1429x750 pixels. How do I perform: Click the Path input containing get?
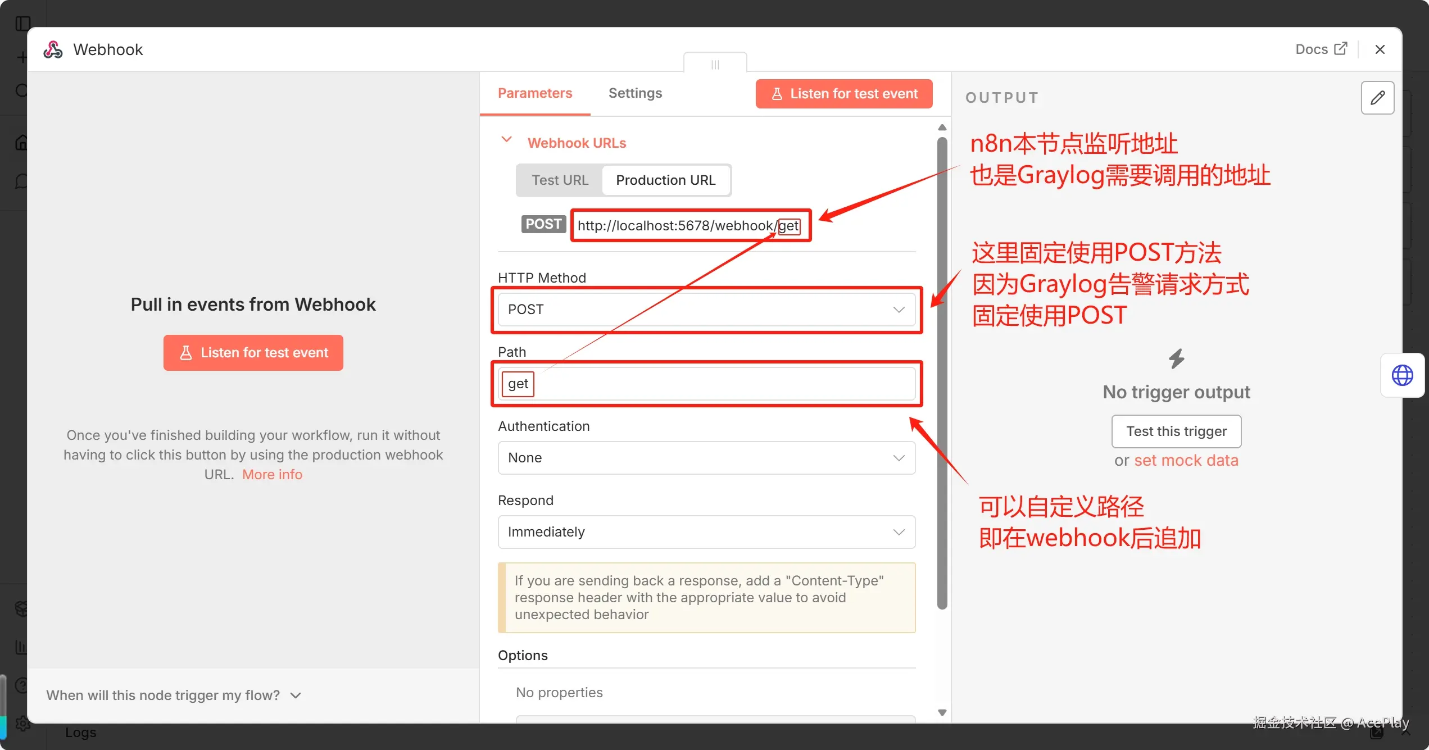(706, 384)
